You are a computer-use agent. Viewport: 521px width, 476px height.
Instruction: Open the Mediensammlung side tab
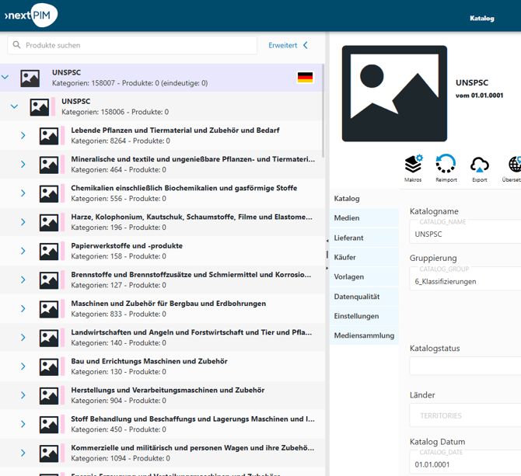[x=364, y=335]
